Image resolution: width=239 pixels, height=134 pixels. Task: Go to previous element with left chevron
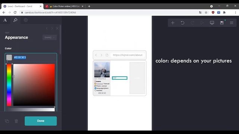pos(47,28)
